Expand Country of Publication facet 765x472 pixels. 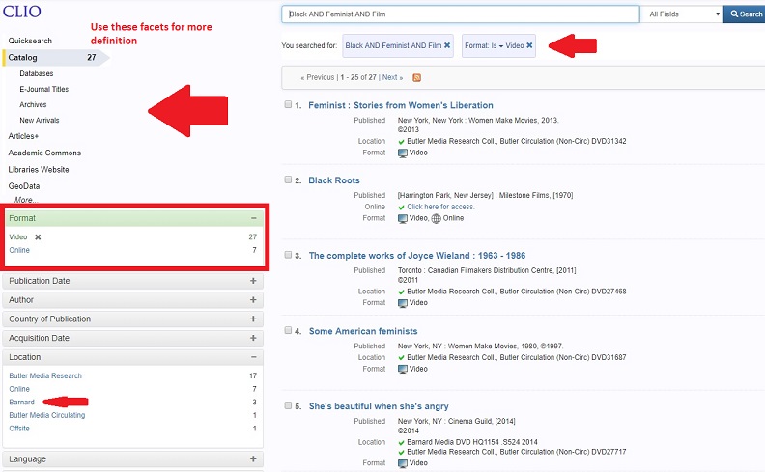pos(253,319)
